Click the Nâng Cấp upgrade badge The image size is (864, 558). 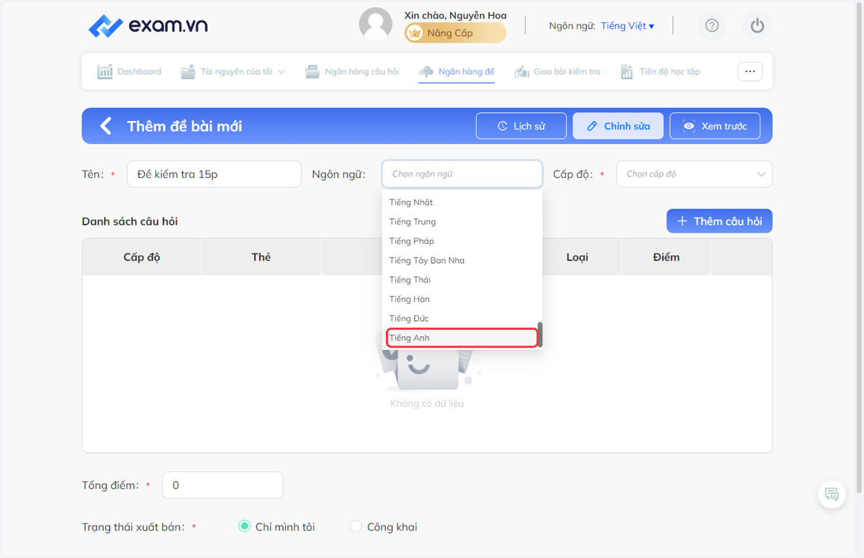tap(455, 33)
